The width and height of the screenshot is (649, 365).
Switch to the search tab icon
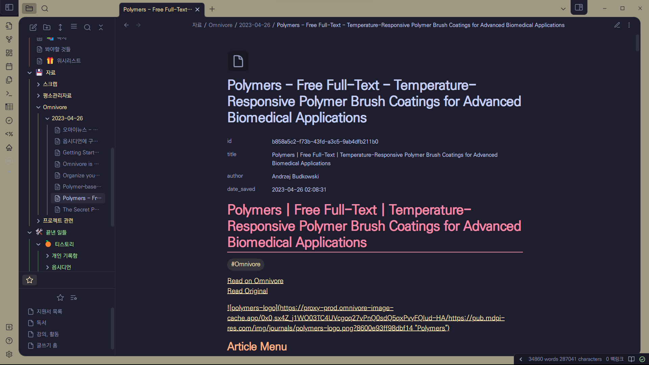45,8
